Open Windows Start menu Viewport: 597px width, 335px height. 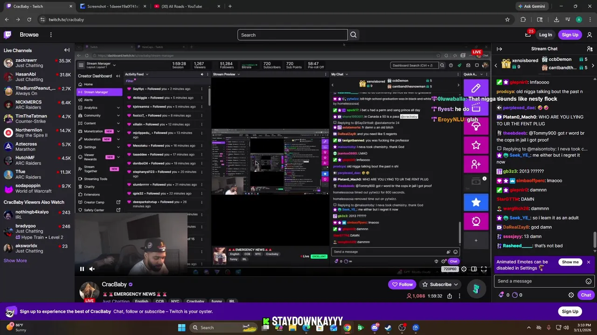tap(181, 328)
